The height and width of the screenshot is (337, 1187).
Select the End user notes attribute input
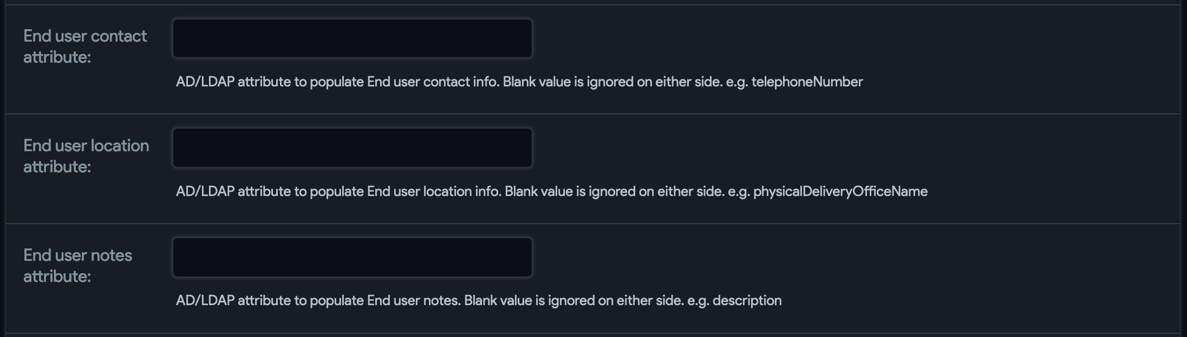(352, 257)
